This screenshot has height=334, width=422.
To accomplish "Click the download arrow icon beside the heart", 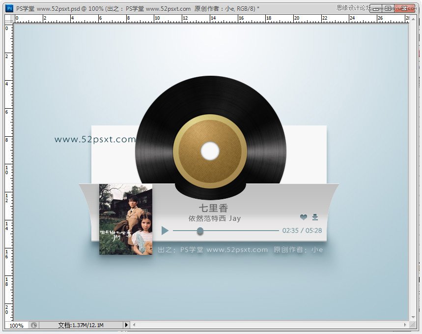I will click(315, 217).
